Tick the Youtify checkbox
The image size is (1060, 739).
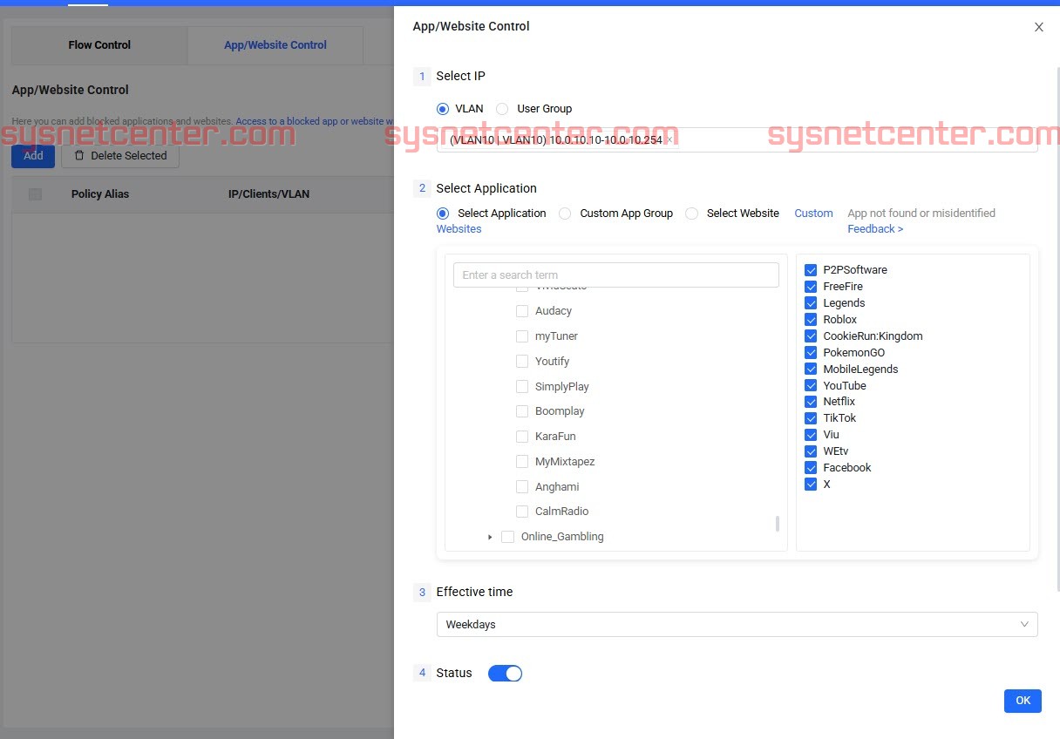522,362
